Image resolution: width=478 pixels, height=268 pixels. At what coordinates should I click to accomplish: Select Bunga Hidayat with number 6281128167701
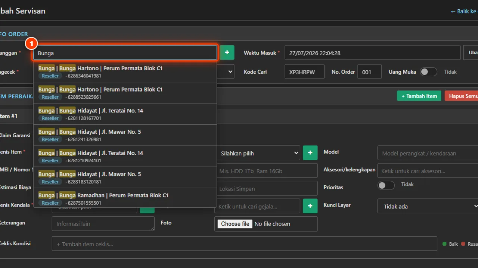[125, 114]
